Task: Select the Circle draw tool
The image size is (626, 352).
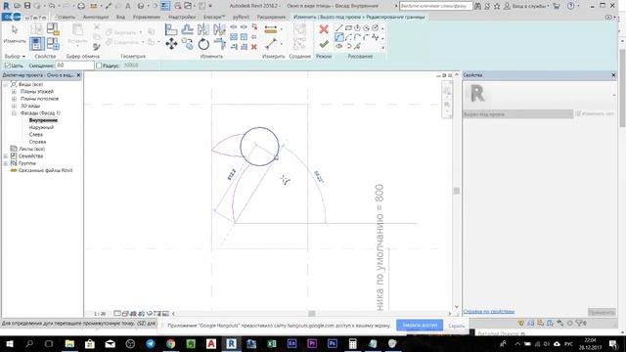Action: (376, 28)
